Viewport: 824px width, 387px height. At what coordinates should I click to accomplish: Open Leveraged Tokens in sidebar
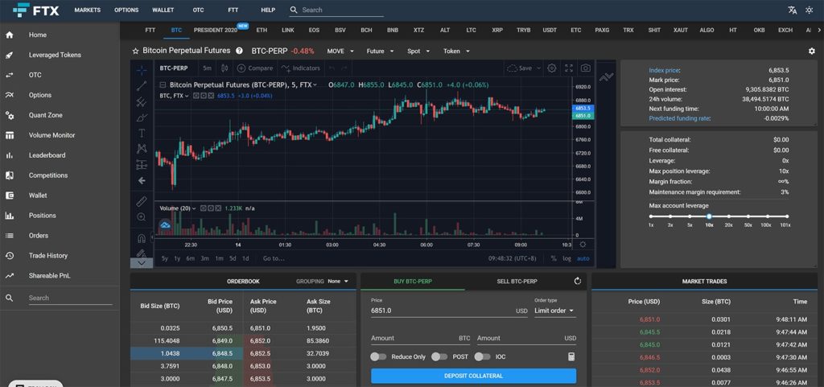[x=55, y=56]
